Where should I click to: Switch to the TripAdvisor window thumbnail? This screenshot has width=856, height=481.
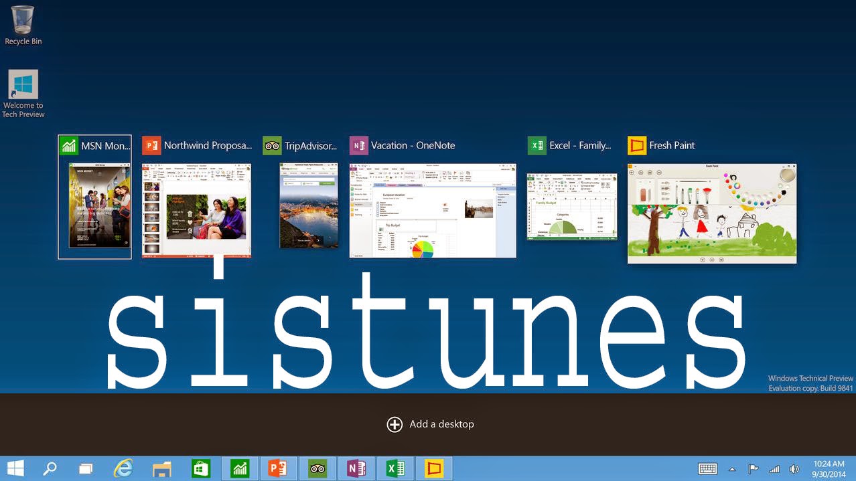[x=309, y=205]
